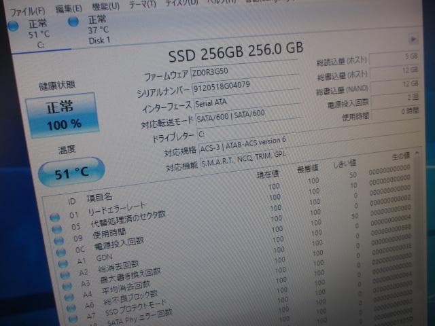This screenshot has width=435, height=326.
Task: Click the 健康状態 label
Action: click(57, 86)
